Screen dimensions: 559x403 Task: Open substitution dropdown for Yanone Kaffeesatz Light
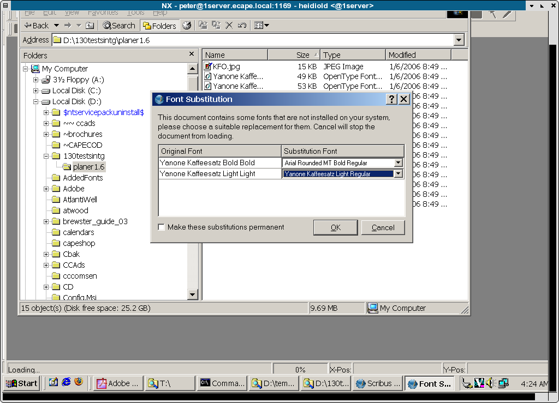(398, 173)
